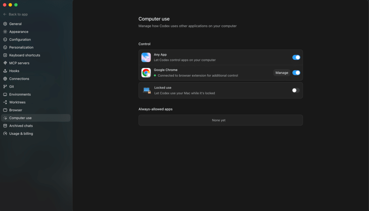Go back using Back to app link
The image size is (369, 211).
pos(15,14)
